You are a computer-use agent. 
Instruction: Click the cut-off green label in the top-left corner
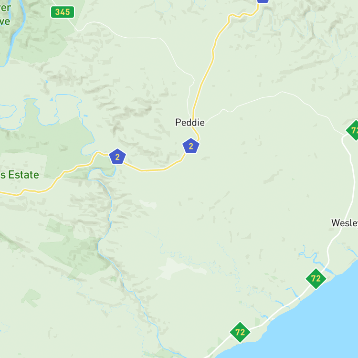[x=5, y=15]
